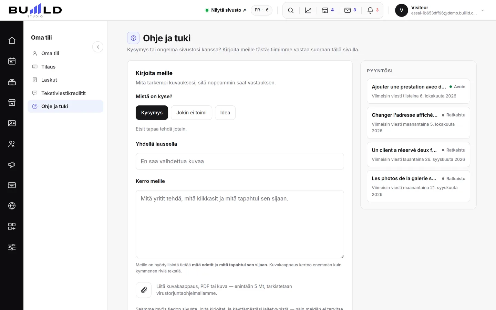Open the notification bell with 3 alerts
496x310 pixels.
(x=373, y=10)
